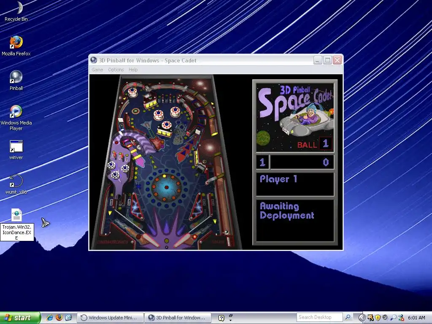The width and height of the screenshot is (432, 324).
Task: Click the Start button
Action: point(20,318)
